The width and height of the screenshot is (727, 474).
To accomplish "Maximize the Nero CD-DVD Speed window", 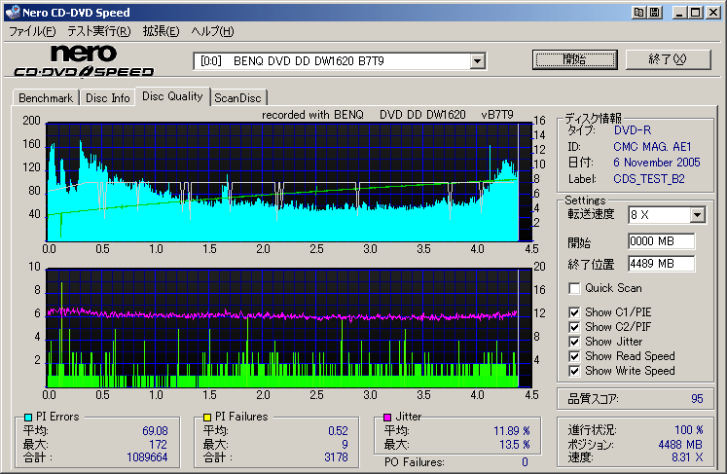I will pos(696,13).
